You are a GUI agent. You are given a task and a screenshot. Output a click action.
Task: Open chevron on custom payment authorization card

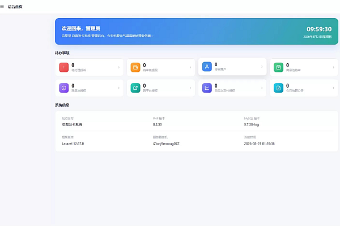point(262,88)
